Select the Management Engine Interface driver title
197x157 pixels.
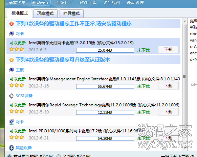tap(104, 79)
